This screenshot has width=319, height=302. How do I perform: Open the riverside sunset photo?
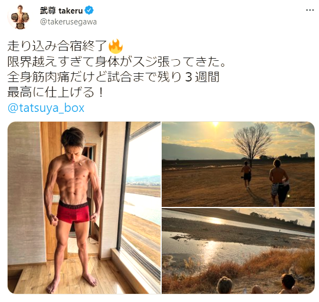coord(238,251)
